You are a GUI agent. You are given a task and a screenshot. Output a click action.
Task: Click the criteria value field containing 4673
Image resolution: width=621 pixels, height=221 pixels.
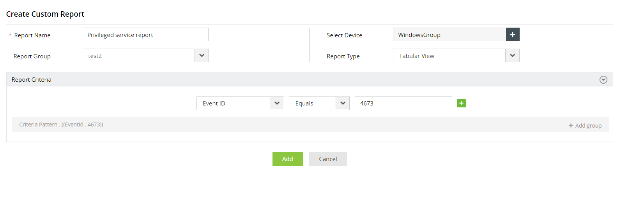point(403,103)
